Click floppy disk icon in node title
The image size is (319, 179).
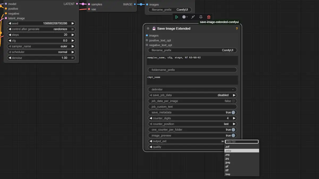click(154, 29)
